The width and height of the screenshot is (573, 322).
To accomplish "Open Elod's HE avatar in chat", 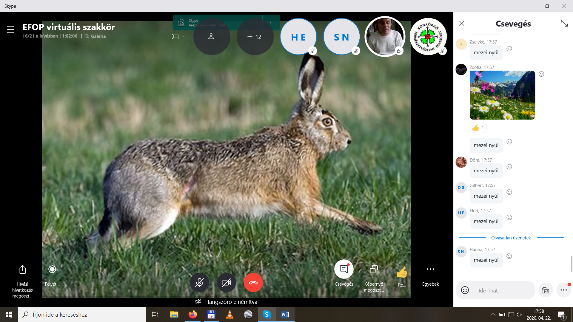I will (x=461, y=213).
